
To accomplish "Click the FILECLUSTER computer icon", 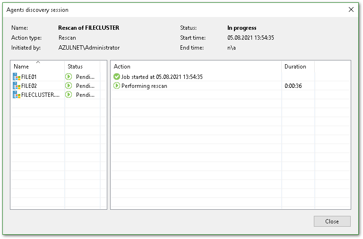I will click(x=17, y=94).
